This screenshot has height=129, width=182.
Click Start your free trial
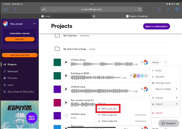20,55
